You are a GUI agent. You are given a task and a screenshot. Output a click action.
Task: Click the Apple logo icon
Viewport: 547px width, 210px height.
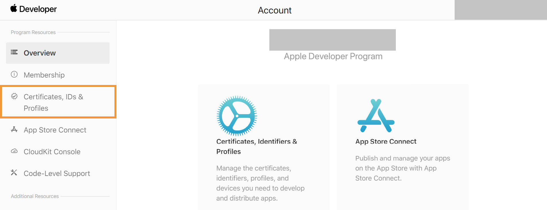click(14, 8)
